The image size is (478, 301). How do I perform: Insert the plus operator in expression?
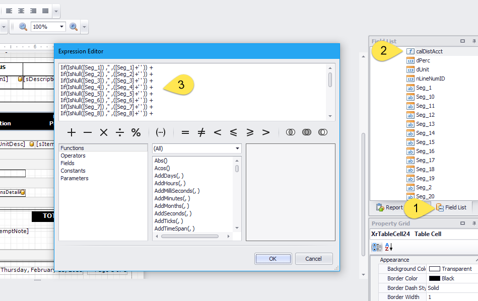72,133
